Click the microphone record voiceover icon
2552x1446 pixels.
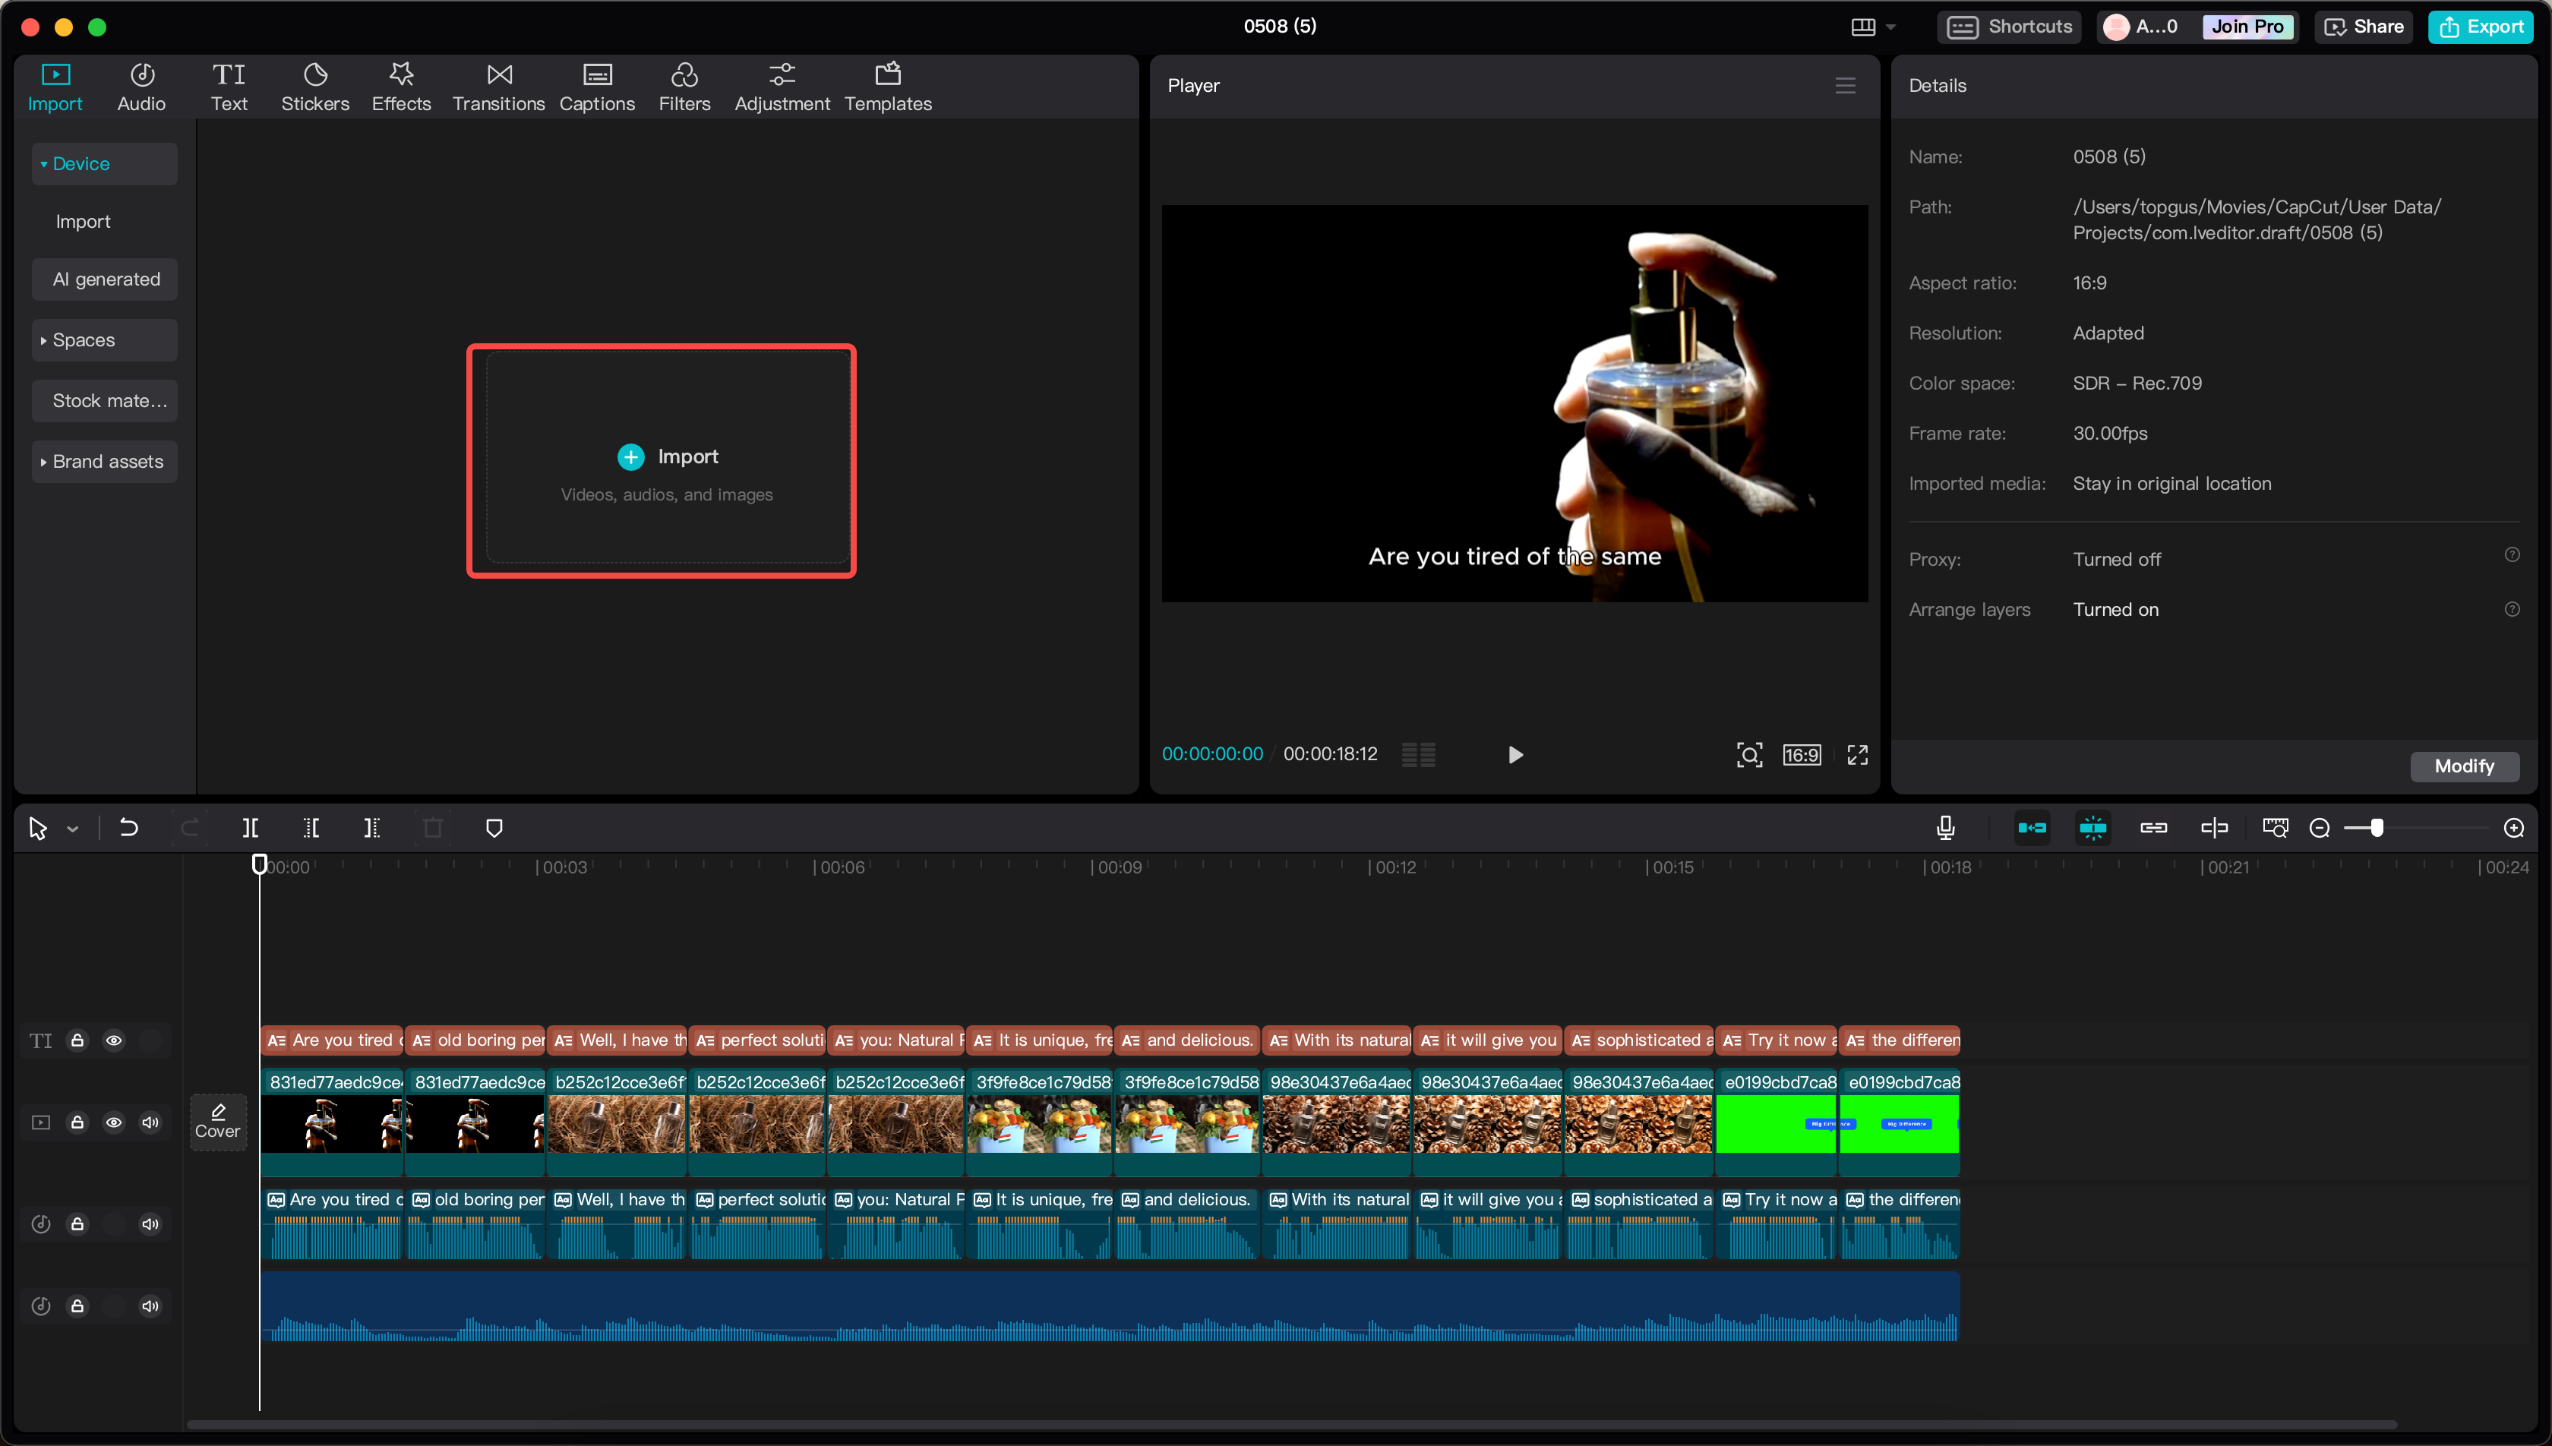[1945, 827]
